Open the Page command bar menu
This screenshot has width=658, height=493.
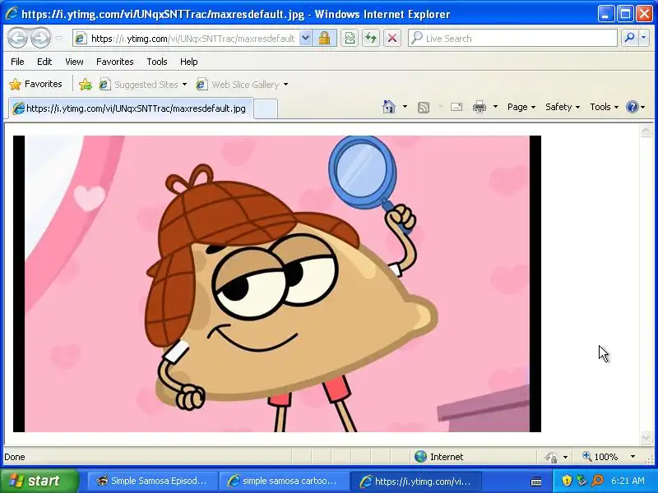point(521,107)
